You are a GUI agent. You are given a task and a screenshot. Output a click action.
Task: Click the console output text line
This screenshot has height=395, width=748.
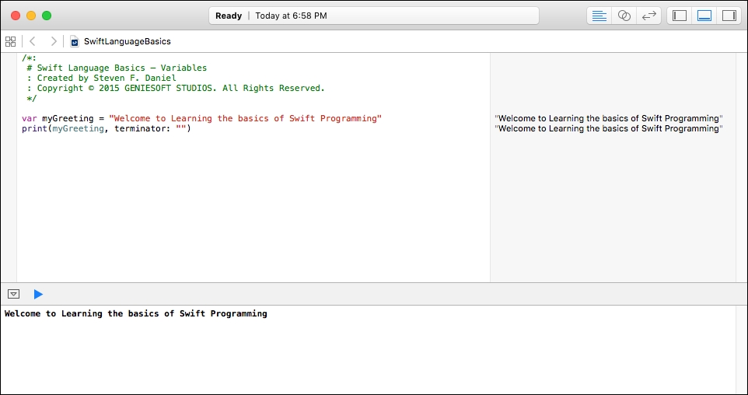[x=136, y=313]
